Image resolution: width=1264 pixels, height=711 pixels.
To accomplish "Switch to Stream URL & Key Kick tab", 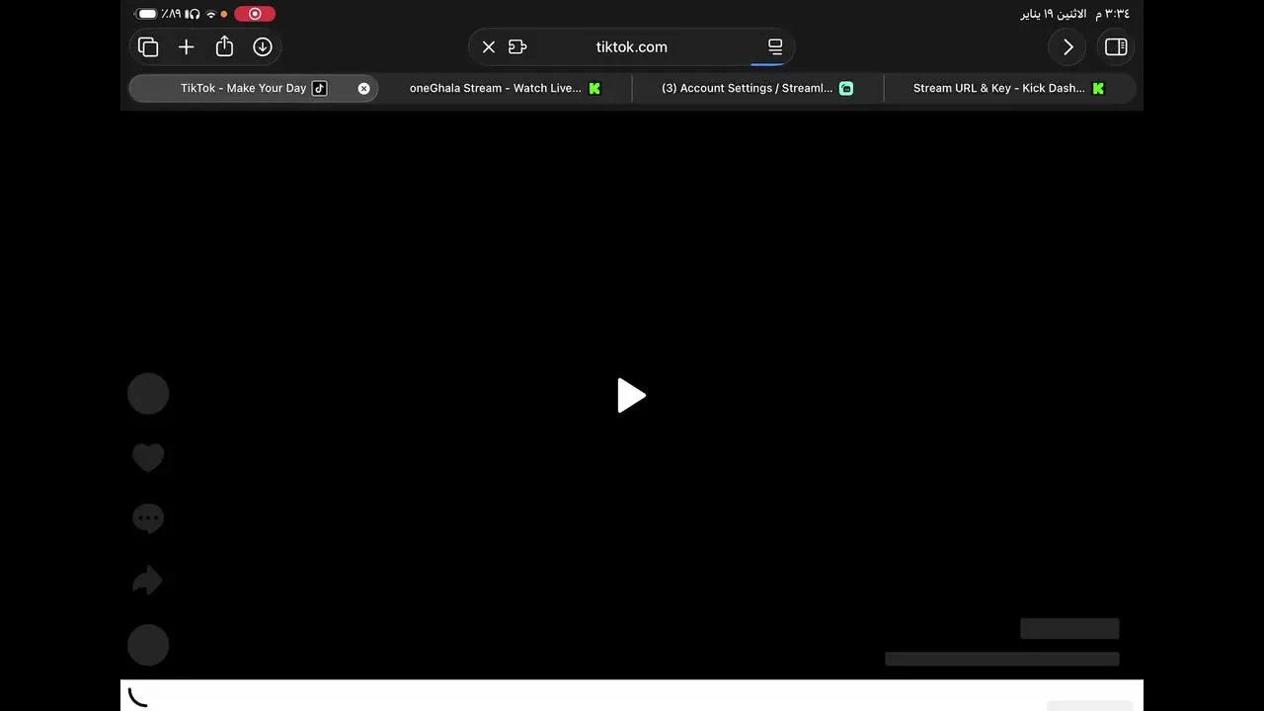I will 1009,88.
